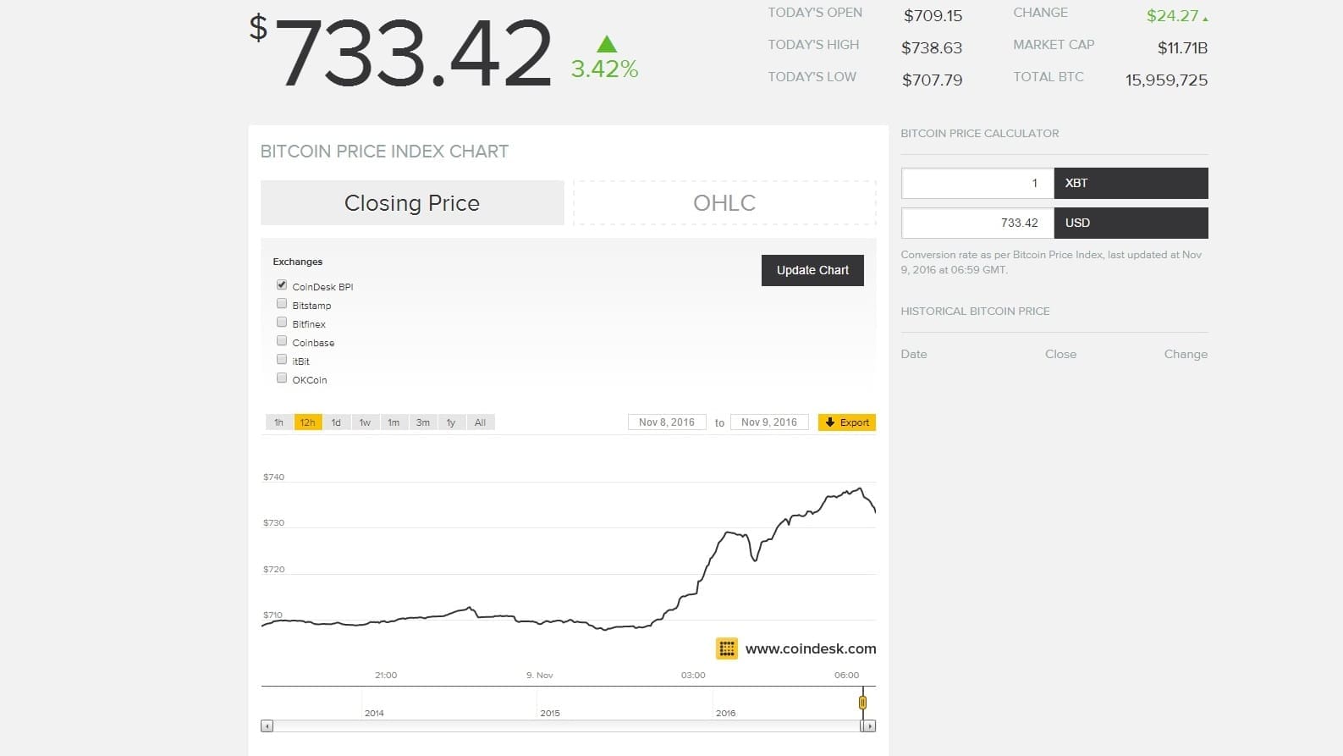Viewport: 1343px width, 756px height.
Task: Click the right scrollbar arrow under the chart
Action: tap(869, 726)
